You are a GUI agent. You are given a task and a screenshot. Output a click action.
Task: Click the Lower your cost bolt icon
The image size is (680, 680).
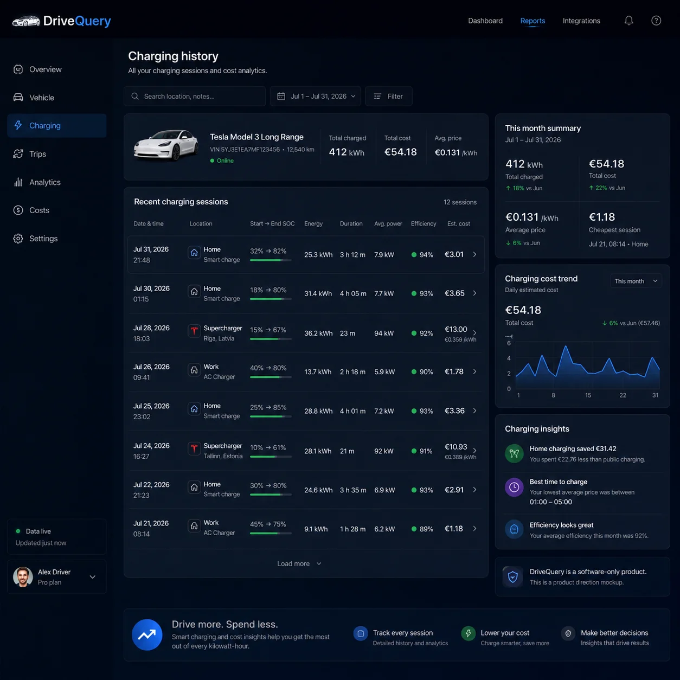(x=468, y=633)
